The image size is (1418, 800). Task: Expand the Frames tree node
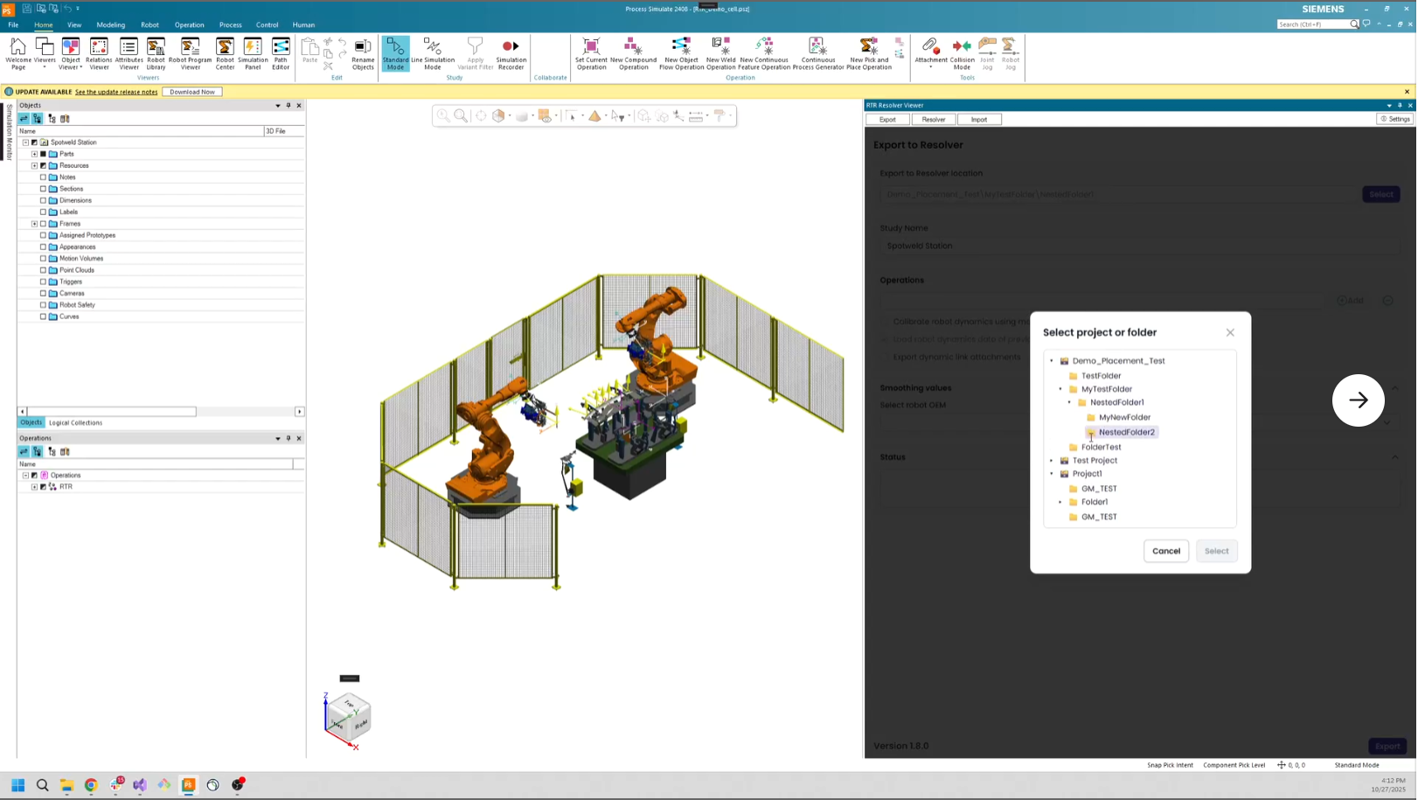pyautogui.click(x=34, y=224)
